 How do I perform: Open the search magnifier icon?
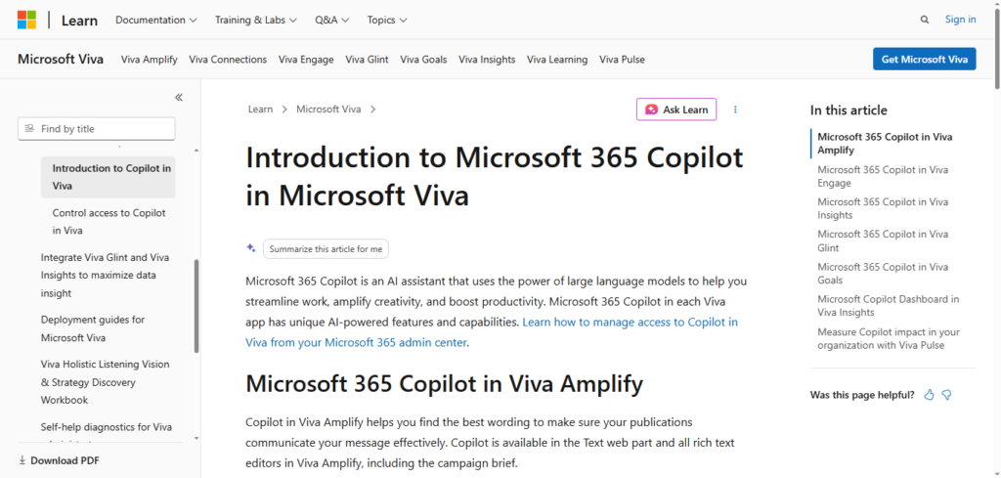(x=925, y=20)
